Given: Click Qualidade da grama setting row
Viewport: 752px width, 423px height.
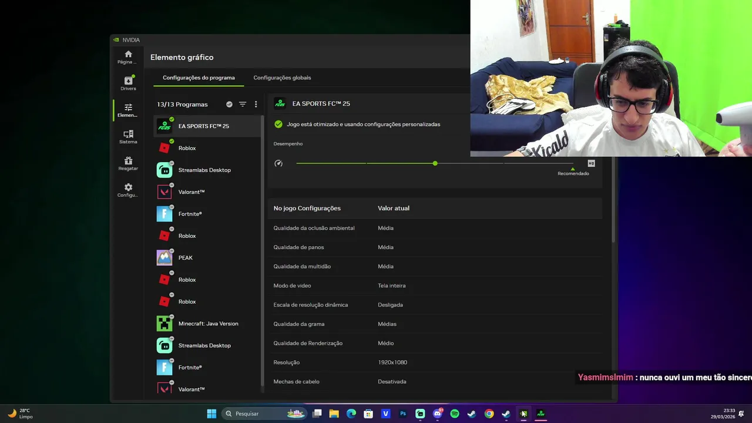Looking at the screenshot, I should pos(435,324).
